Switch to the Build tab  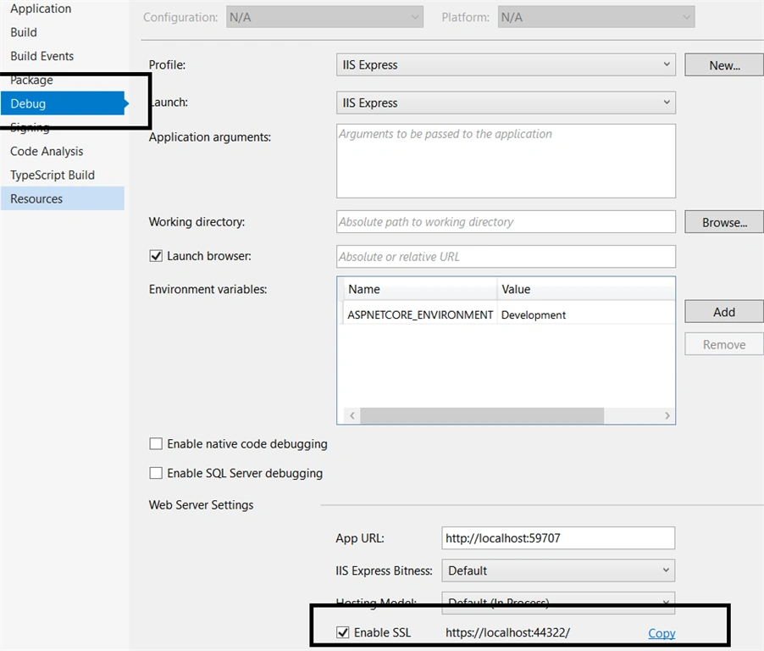click(24, 32)
